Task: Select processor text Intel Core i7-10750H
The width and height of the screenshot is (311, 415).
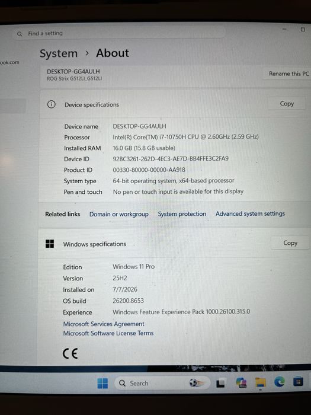Action: click(x=185, y=137)
